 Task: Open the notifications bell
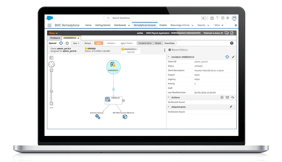pyautogui.click(x=228, y=18)
